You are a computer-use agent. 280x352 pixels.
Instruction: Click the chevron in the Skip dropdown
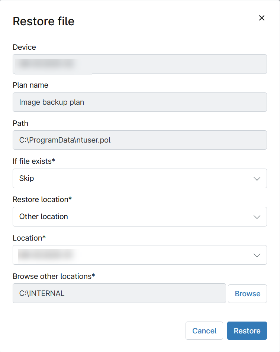[257, 179]
